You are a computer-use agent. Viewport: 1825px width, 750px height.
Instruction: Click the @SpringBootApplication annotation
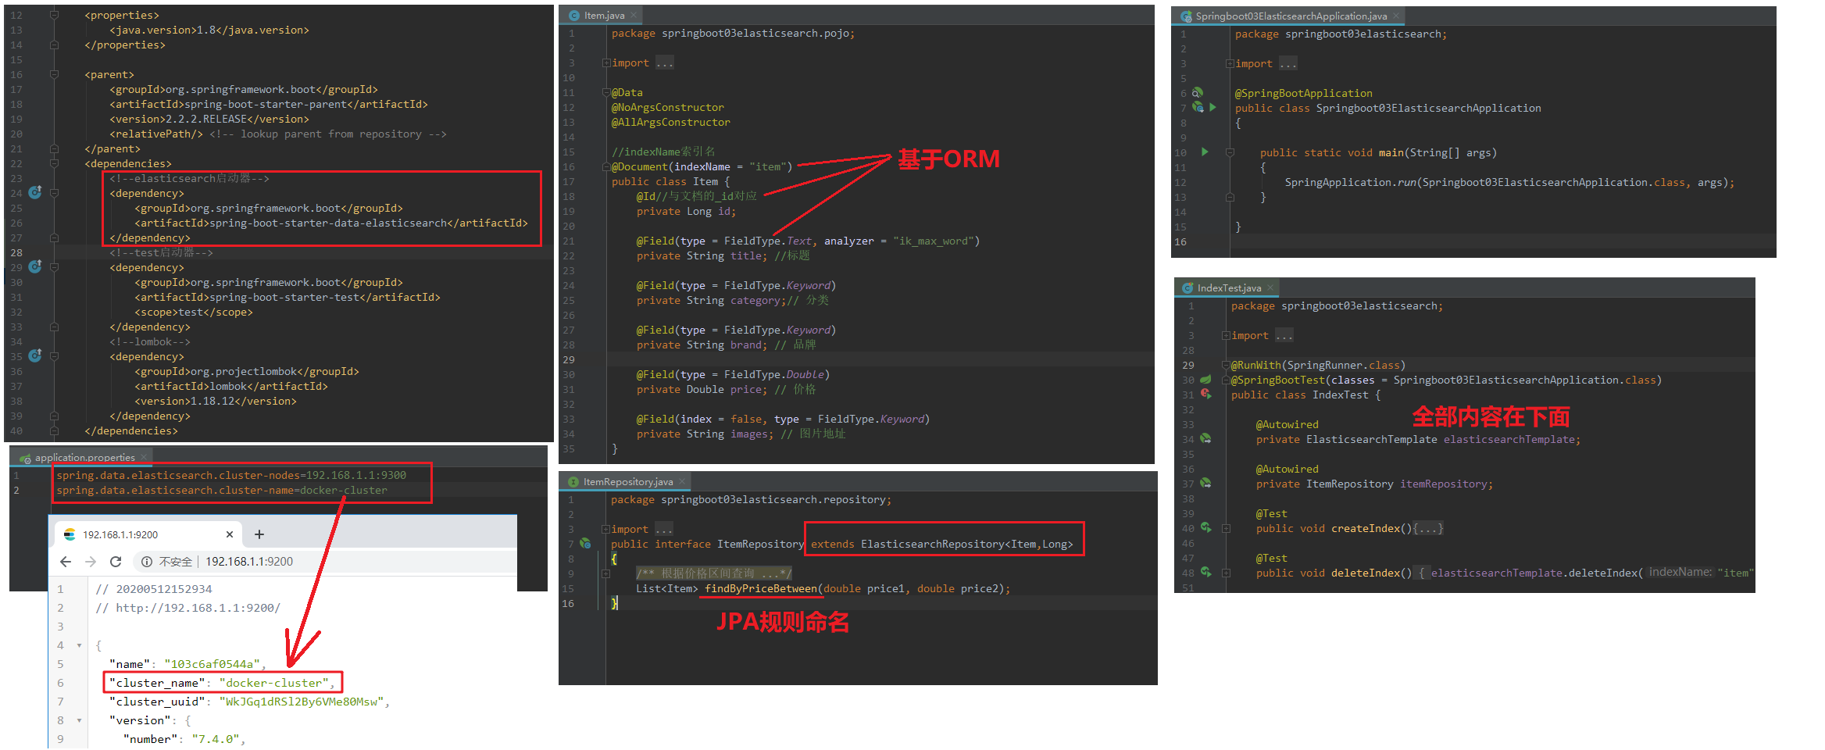pyautogui.click(x=1303, y=93)
